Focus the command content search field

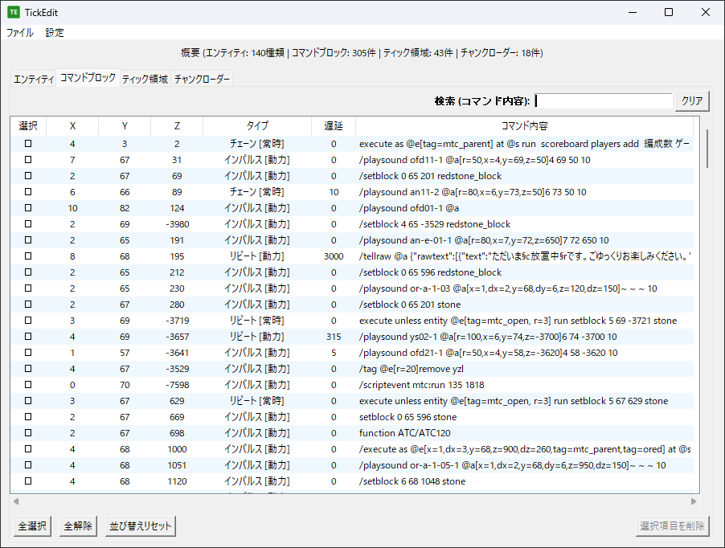[604, 100]
